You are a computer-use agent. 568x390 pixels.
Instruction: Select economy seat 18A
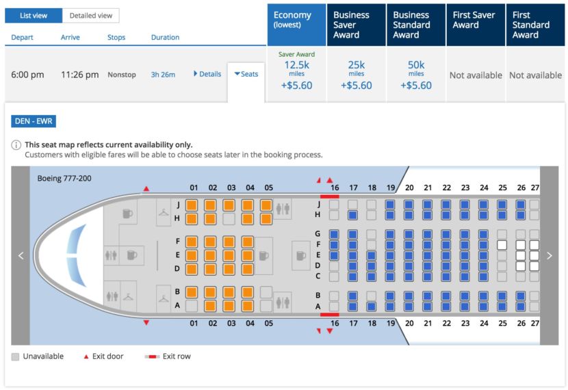click(x=372, y=307)
